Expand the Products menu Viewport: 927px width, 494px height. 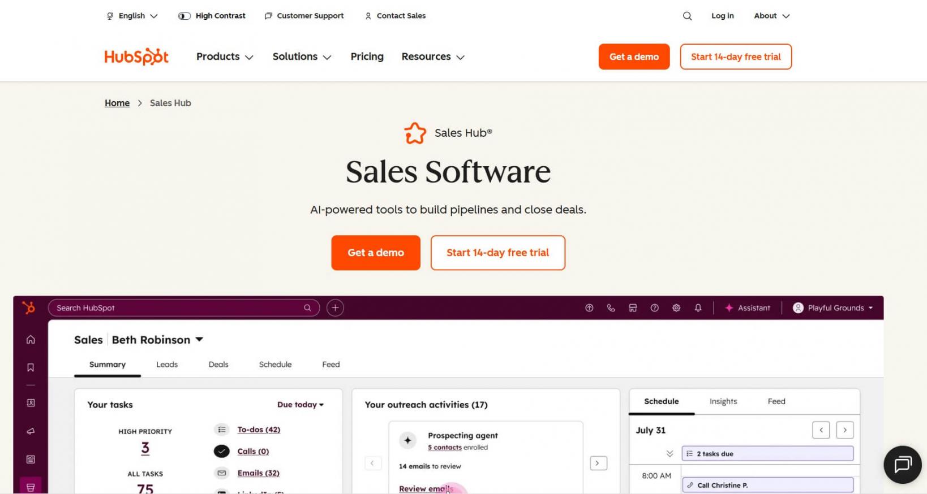225,57
